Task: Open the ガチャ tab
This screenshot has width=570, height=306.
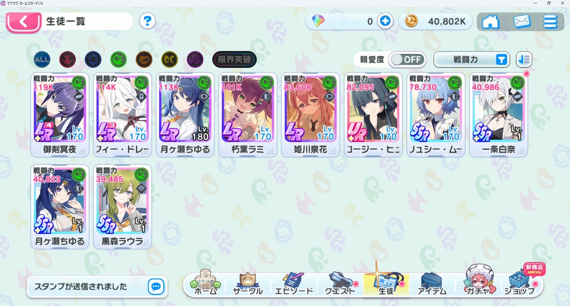Action: pyautogui.click(x=478, y=281)
